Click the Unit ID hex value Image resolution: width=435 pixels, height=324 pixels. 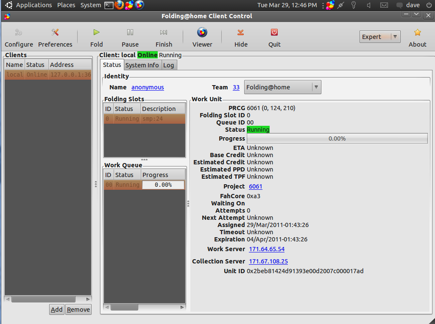[x=305, y=271]
